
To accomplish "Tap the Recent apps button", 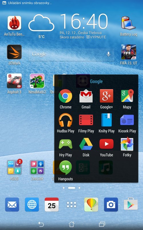I will 102,224.
